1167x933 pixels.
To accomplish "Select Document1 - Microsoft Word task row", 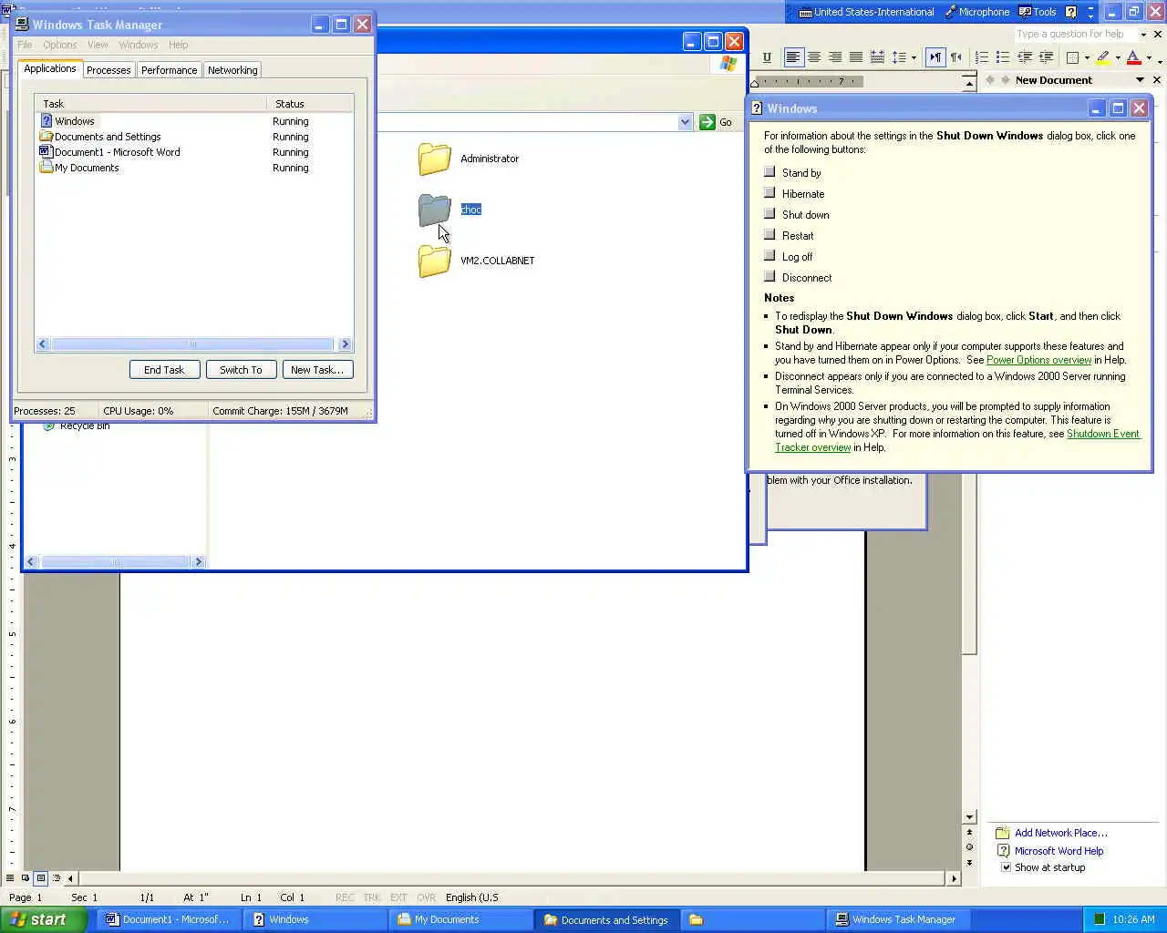I will (x=193, y=152).
